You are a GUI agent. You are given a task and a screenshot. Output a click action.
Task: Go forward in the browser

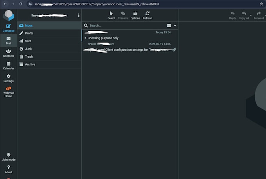click(13, 4)
